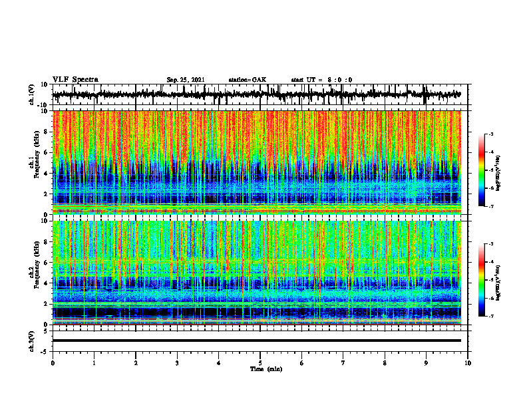Viewport: 527px width, 407px height.
Task: Click the "4" kHz tick on ch.2 spectrogram
Action: pos(47,283)
